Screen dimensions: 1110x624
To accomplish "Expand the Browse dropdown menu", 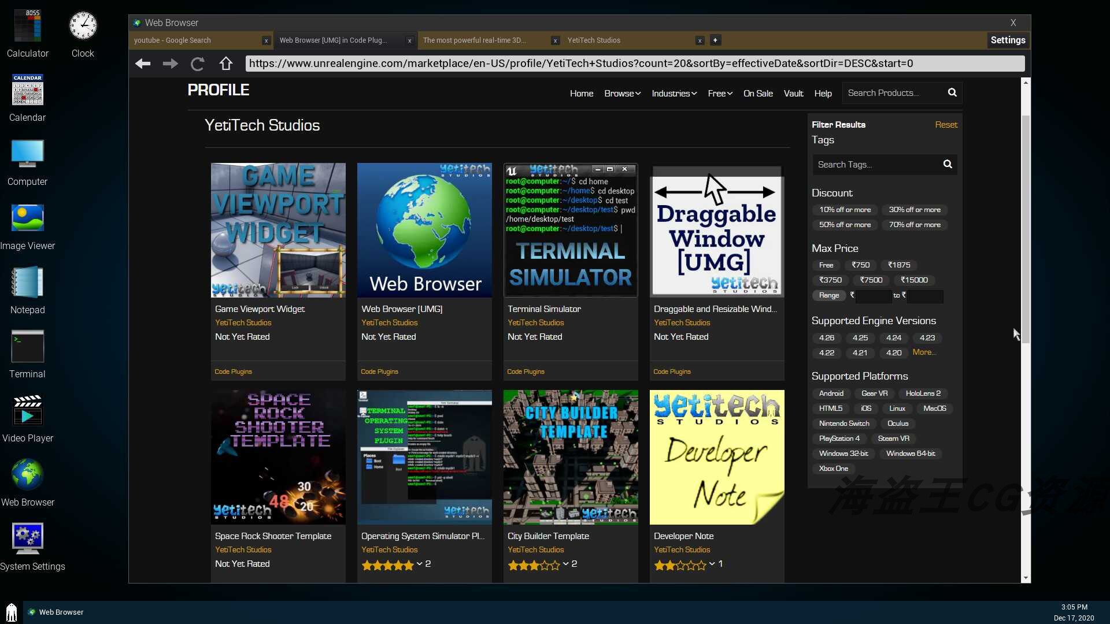I will [x=622, y=94].
